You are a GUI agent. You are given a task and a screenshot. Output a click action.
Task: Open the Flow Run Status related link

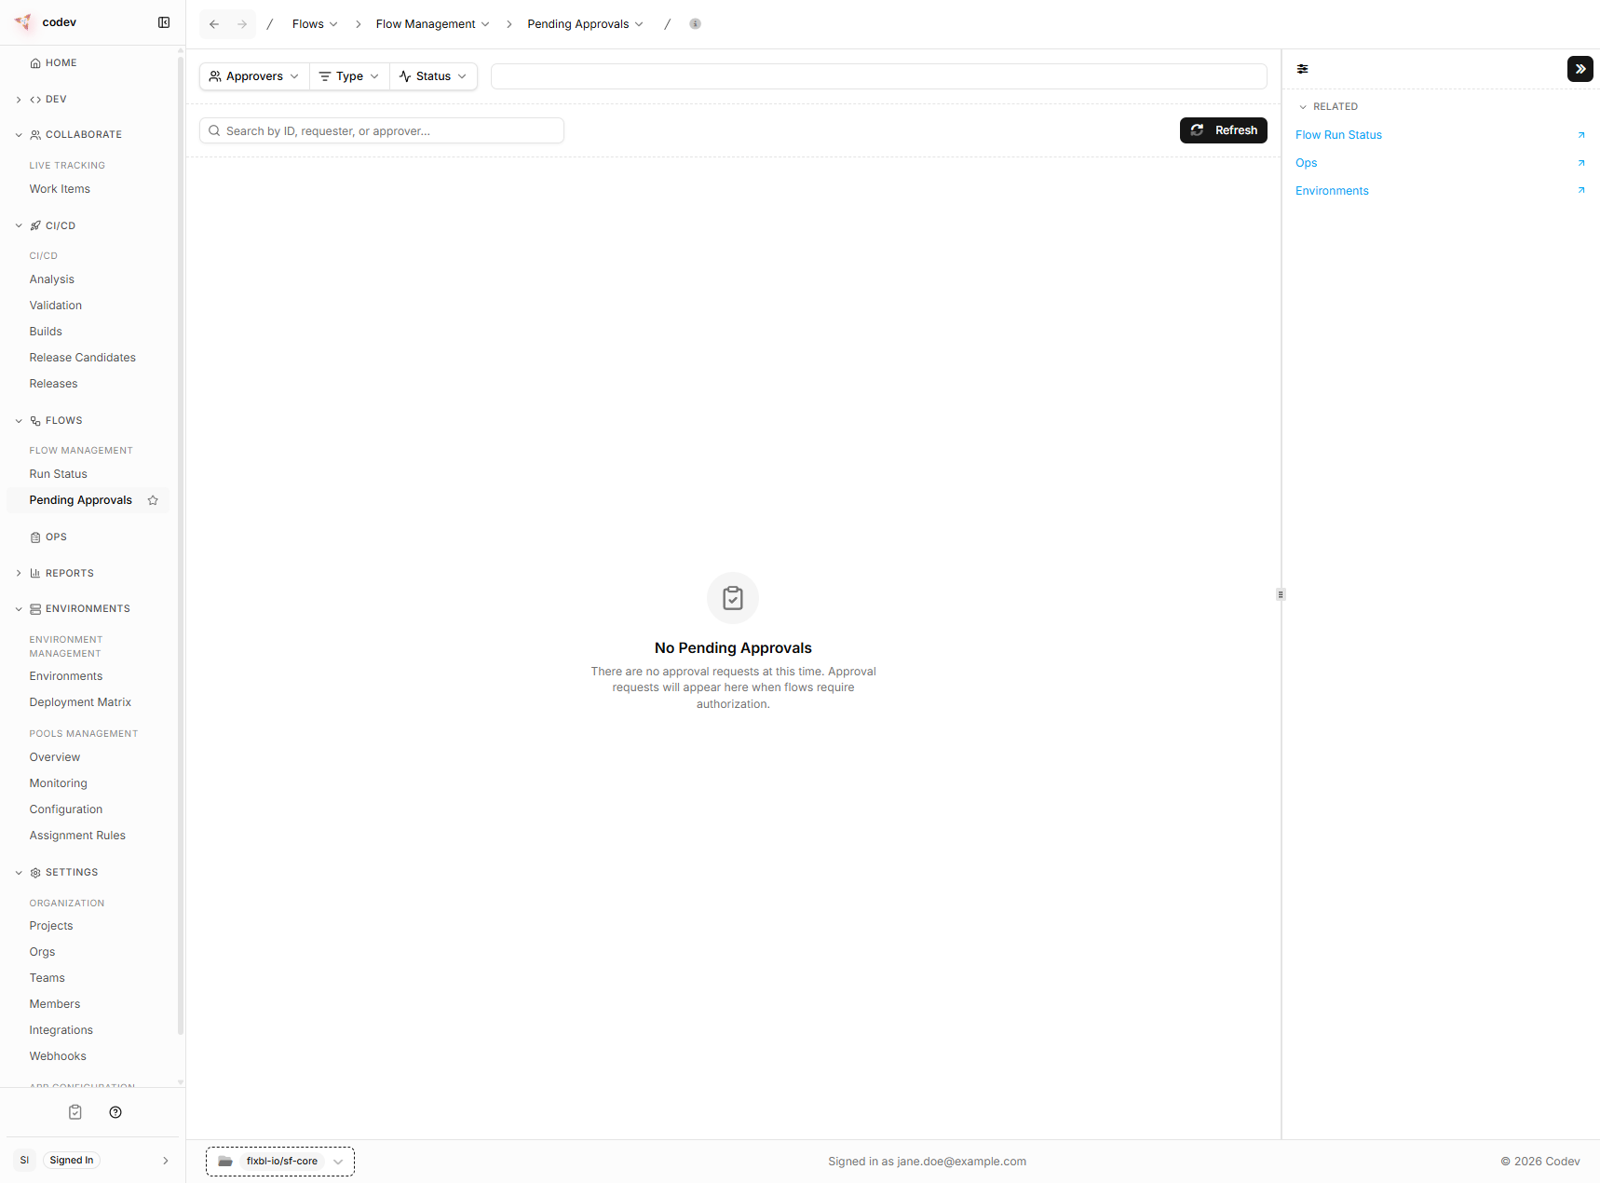[x=1338, y=135]
